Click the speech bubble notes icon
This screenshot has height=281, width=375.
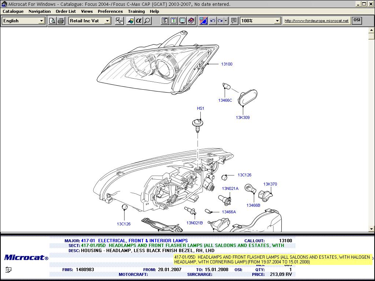click(234, 21)
